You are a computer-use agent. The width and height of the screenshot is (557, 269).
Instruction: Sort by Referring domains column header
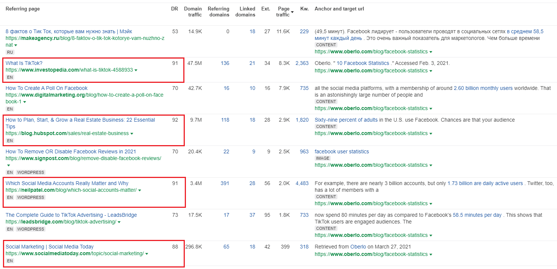coord(219,12)
